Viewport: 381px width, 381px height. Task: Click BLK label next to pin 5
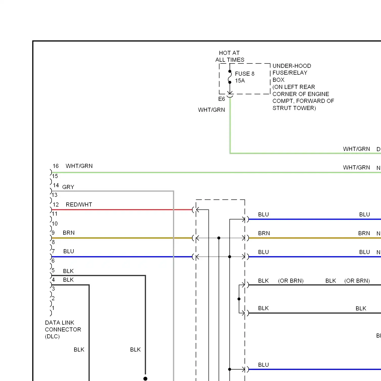68,271
